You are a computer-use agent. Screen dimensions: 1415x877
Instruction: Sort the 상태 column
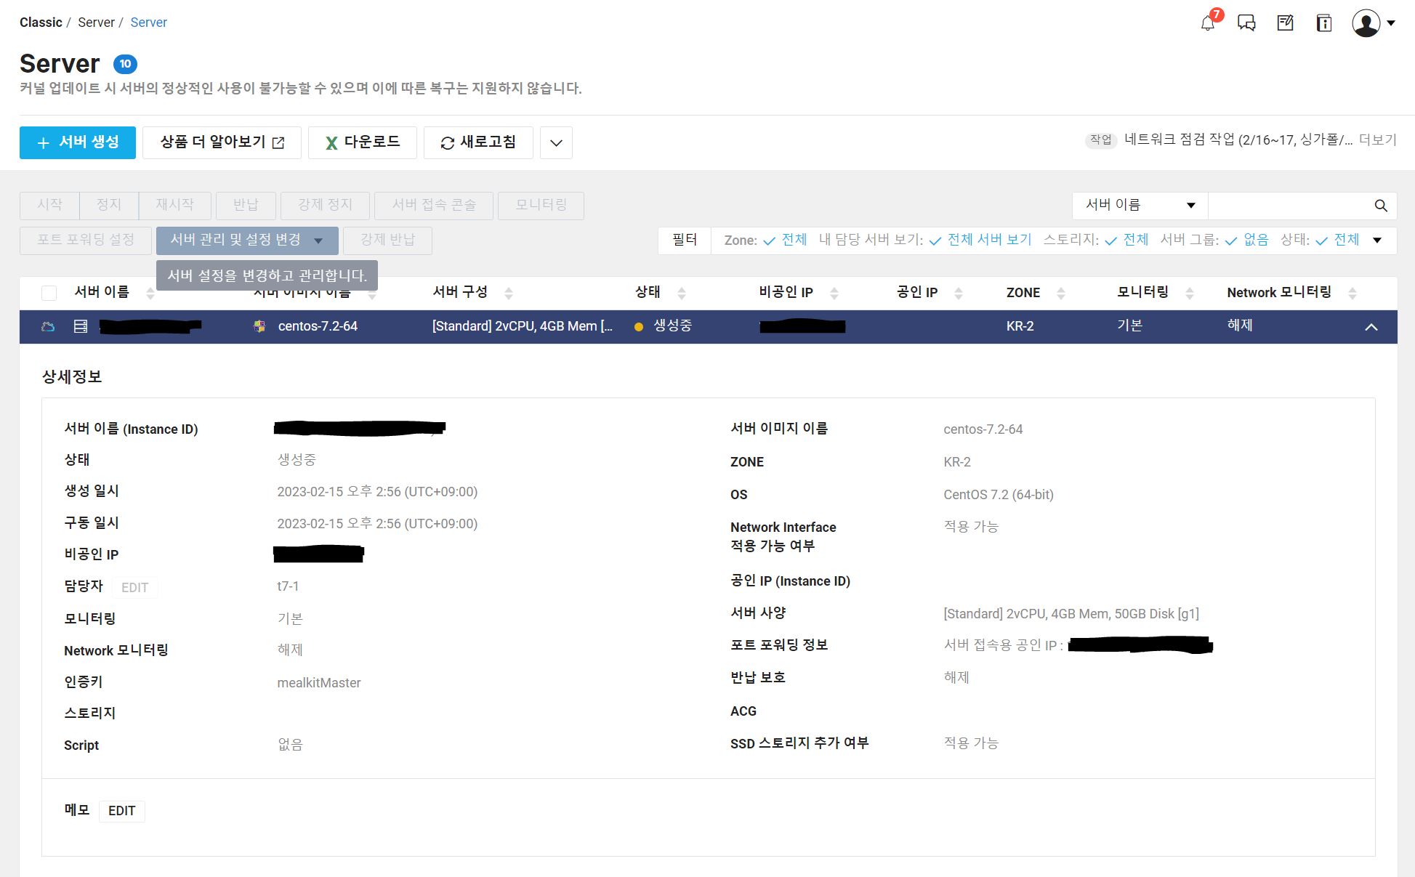point(681,293)
